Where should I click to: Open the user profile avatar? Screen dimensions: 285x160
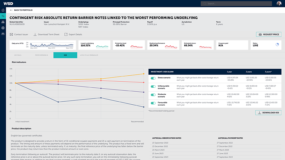point(279,3)
